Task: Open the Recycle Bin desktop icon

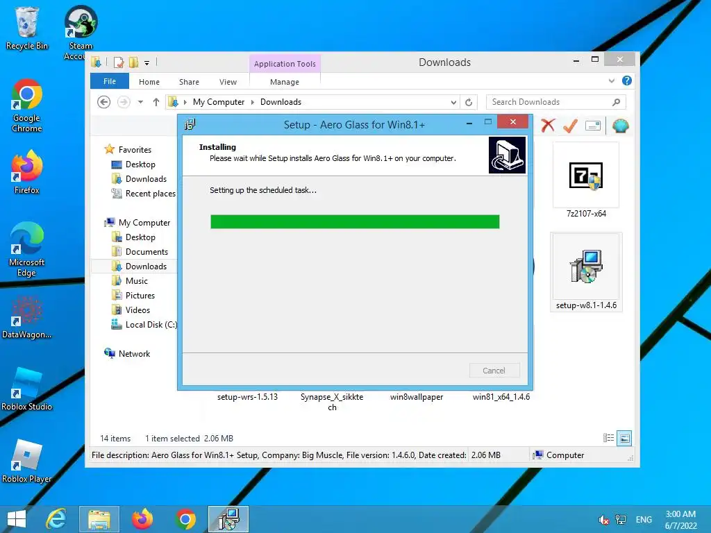Action: 27,28
